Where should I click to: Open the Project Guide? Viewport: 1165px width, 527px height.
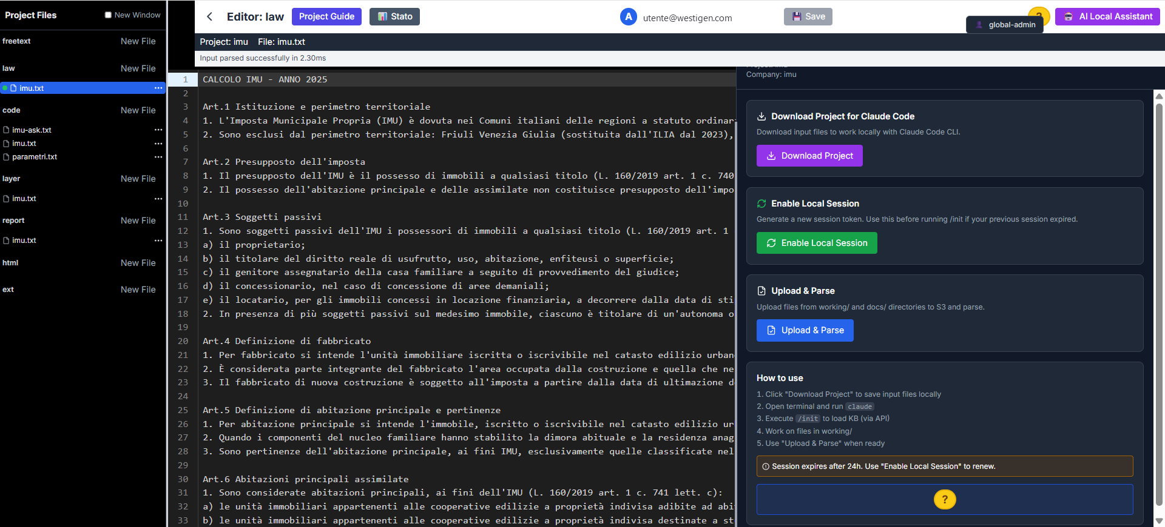click(326, 16)
